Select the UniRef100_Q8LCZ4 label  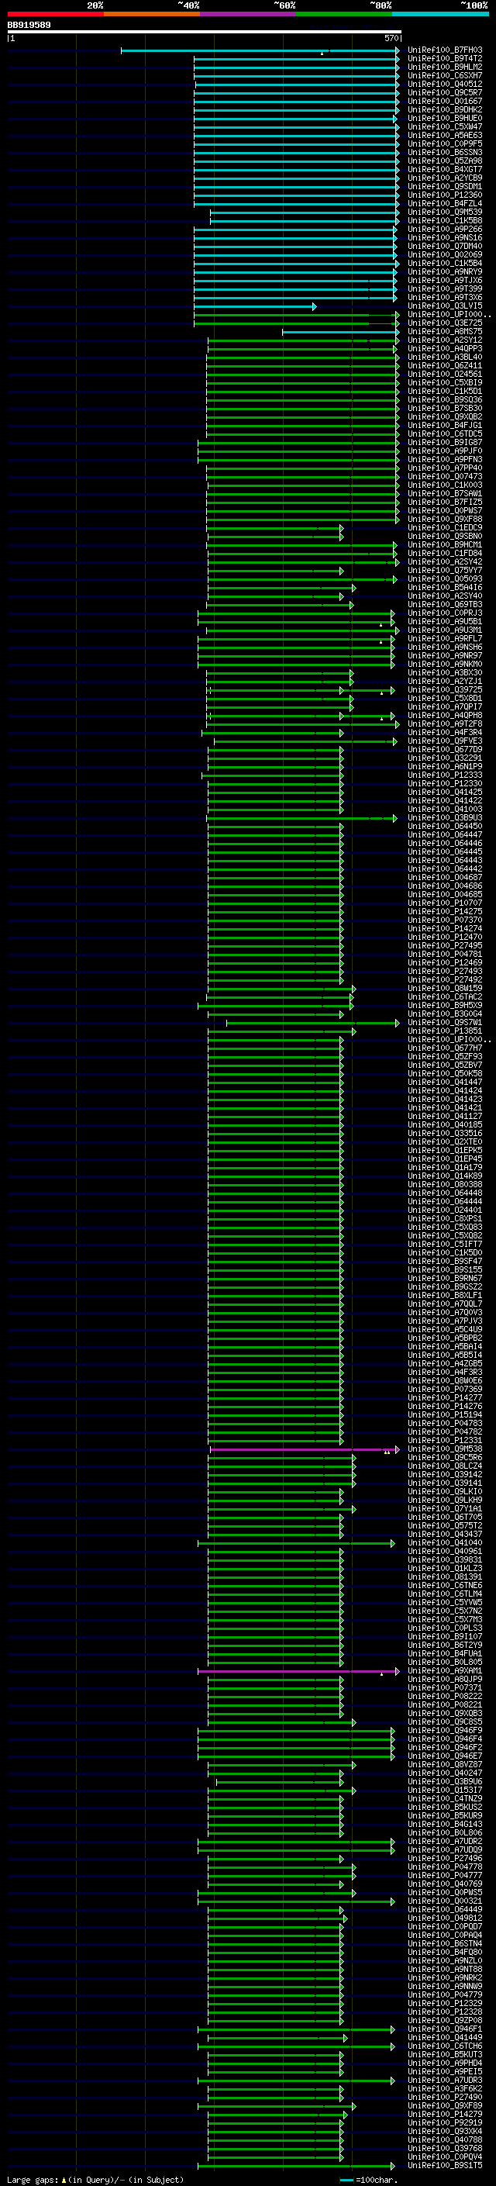click(445, 1466)
